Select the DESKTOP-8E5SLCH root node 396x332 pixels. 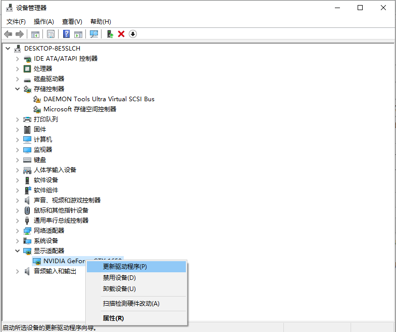(x=52, y=49)
